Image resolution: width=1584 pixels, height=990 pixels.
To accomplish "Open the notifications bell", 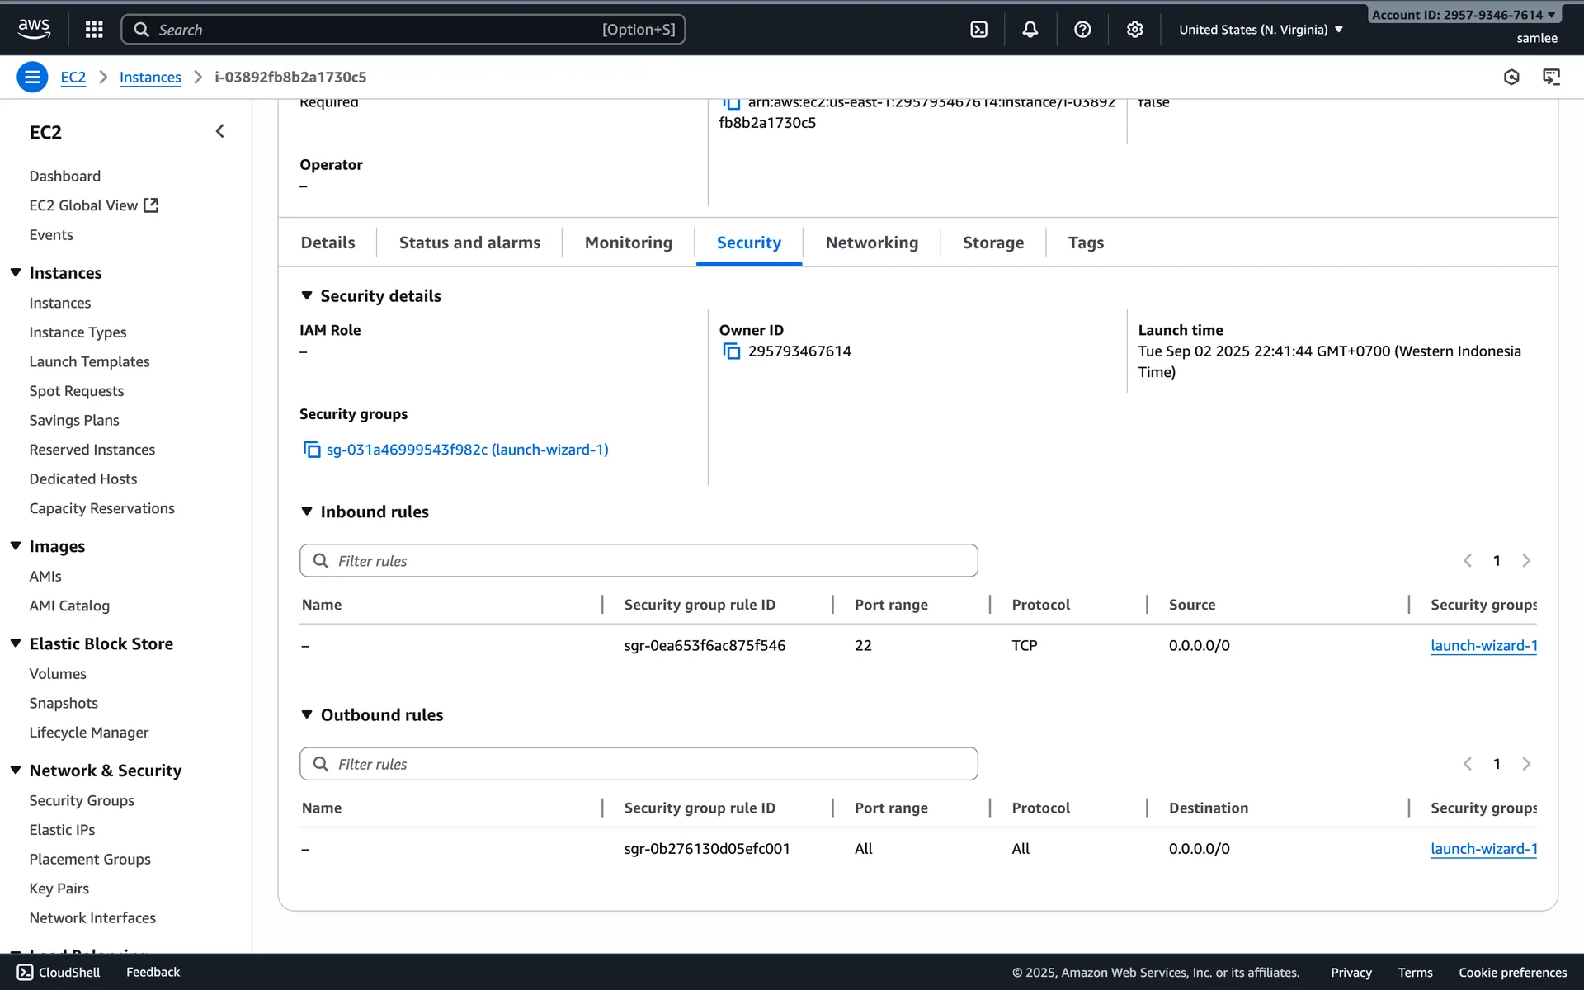I will [x=1030, y=30].
